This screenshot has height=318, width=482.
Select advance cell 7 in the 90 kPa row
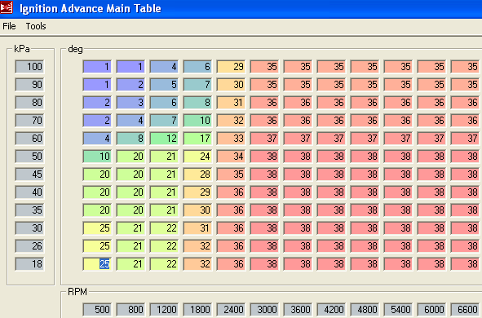197,85
